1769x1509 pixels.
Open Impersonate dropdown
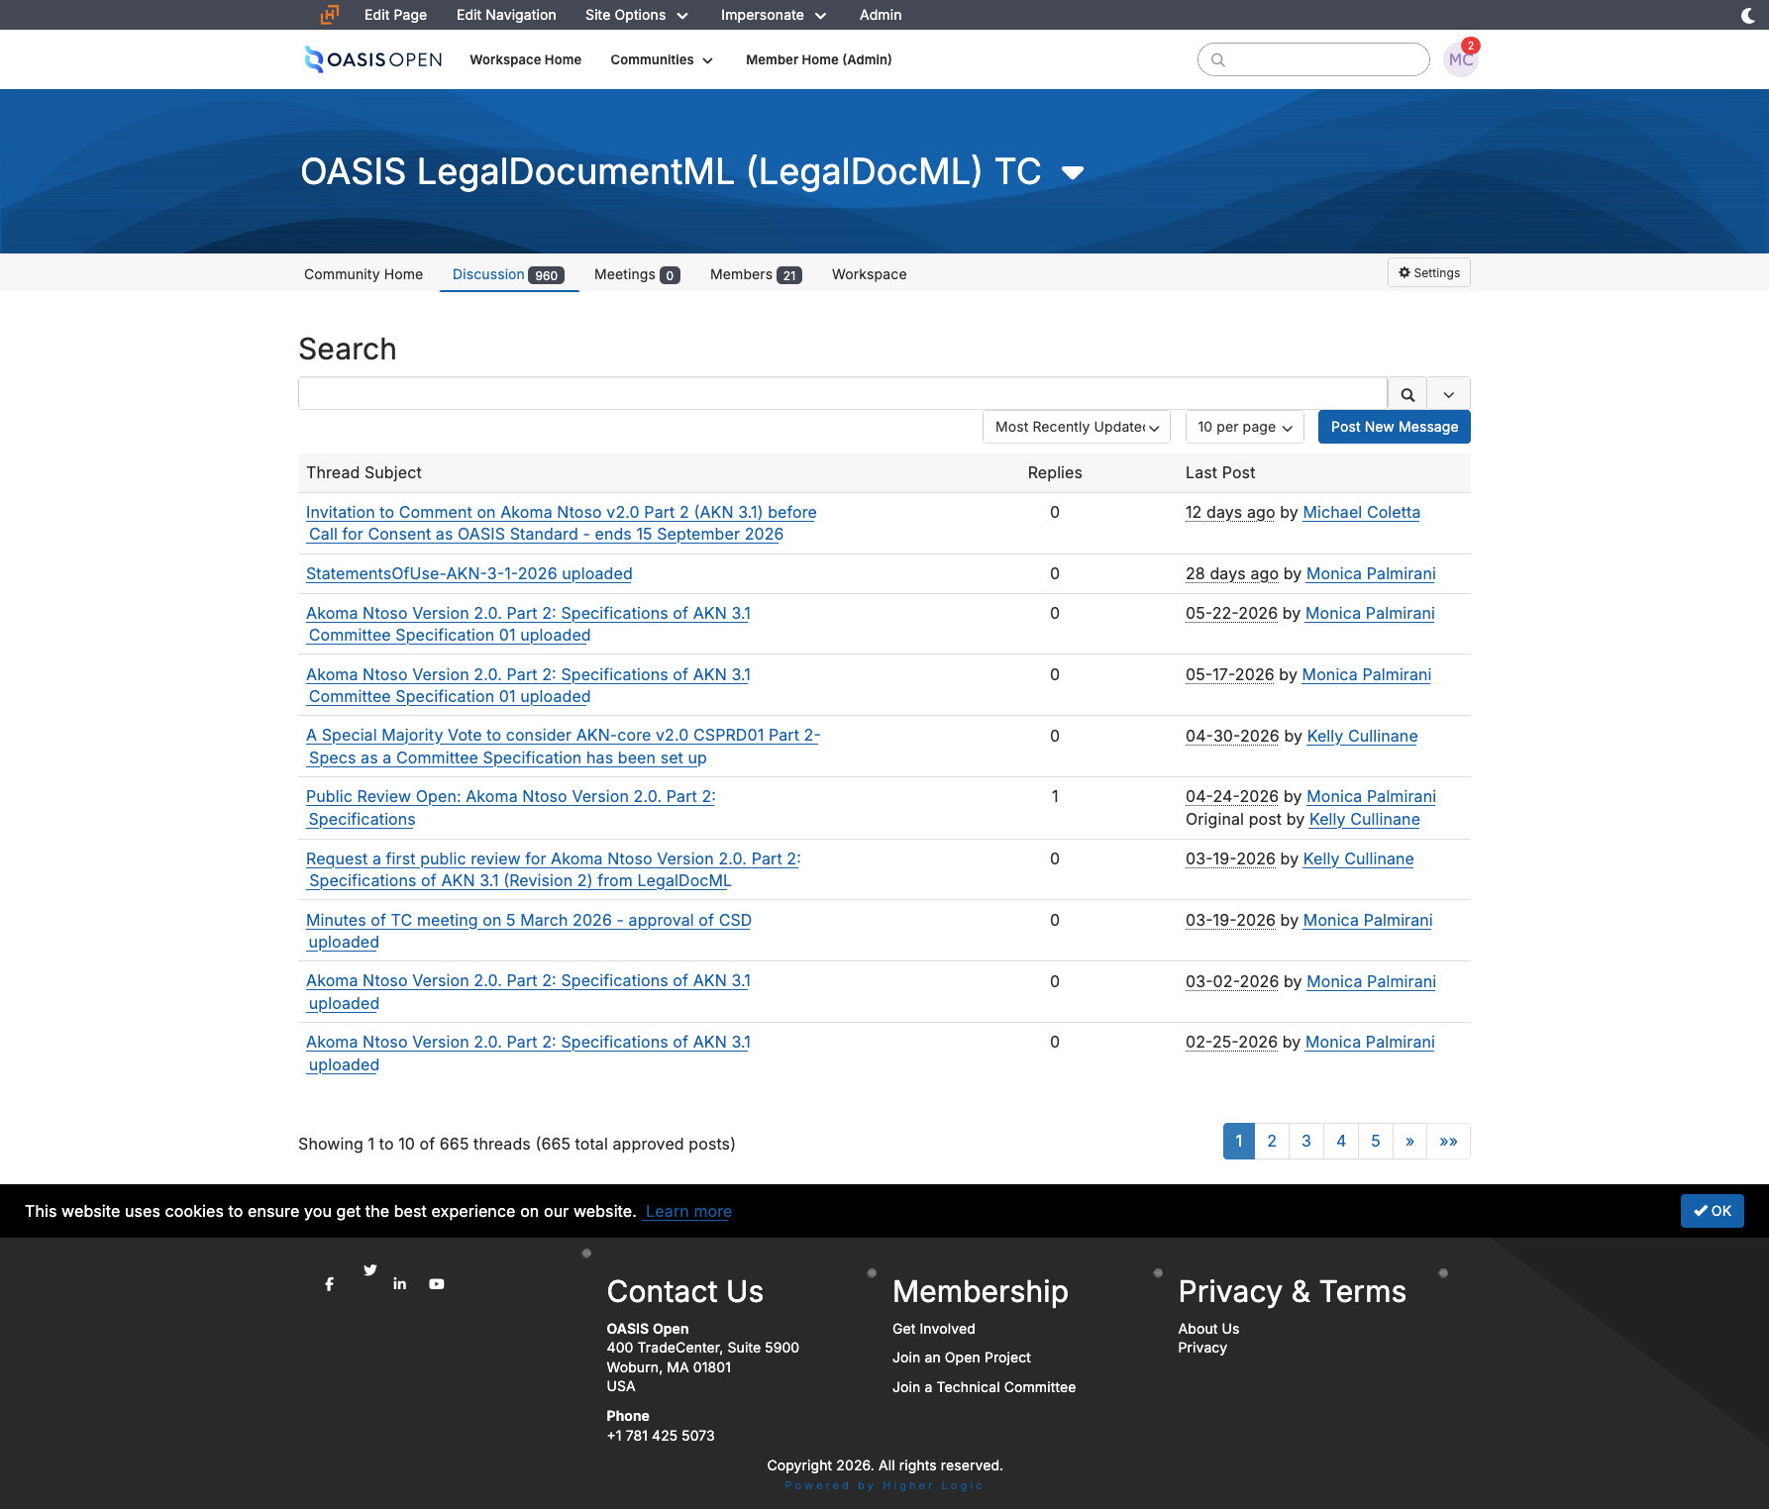click(x=773, y=15)
